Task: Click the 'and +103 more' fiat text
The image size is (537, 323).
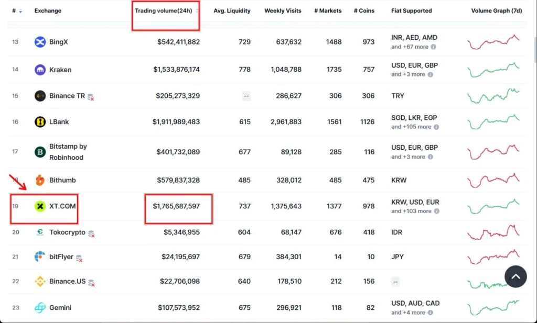Action: pyautogui.click(x=411, y=211)
